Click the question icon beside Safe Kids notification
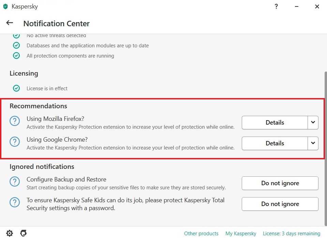The image size is (327, 238). point(15,203)
